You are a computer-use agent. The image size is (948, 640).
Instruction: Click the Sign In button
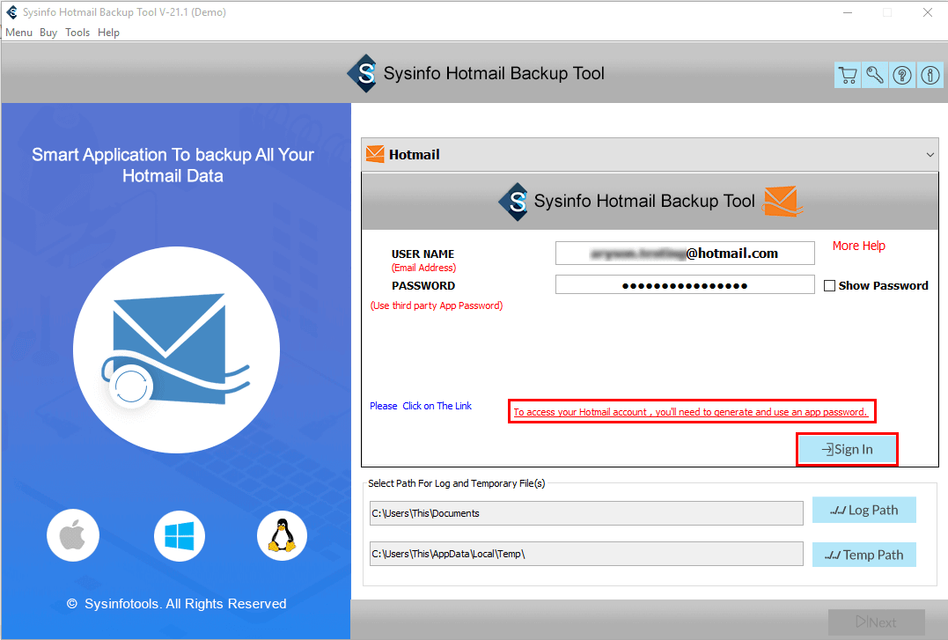click(x=847, y=450)
